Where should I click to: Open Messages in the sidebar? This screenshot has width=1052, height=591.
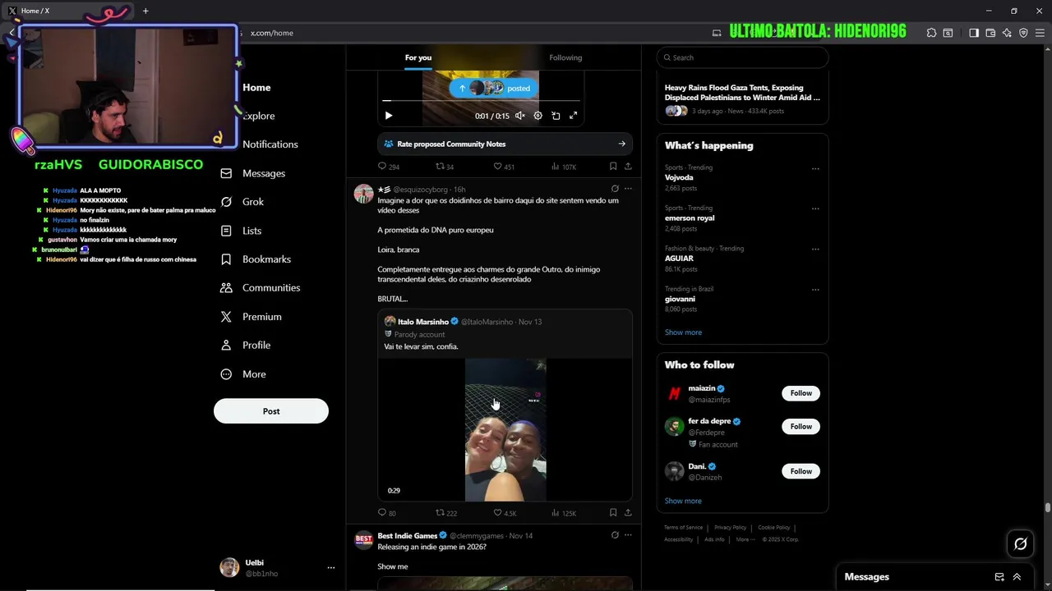click(253, 173)
